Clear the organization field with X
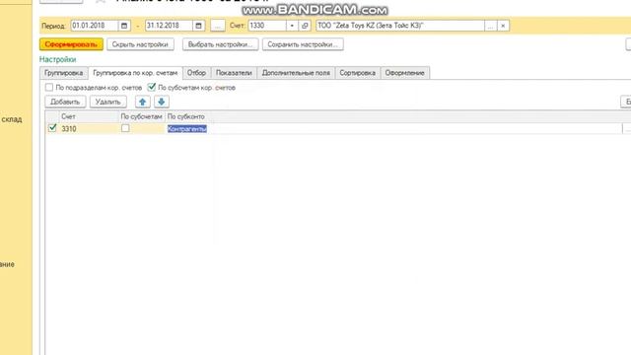Image resolution: width=631 pixels, height=355 pixels. (503, 26)
